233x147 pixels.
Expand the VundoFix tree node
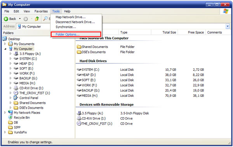point(5,132)
